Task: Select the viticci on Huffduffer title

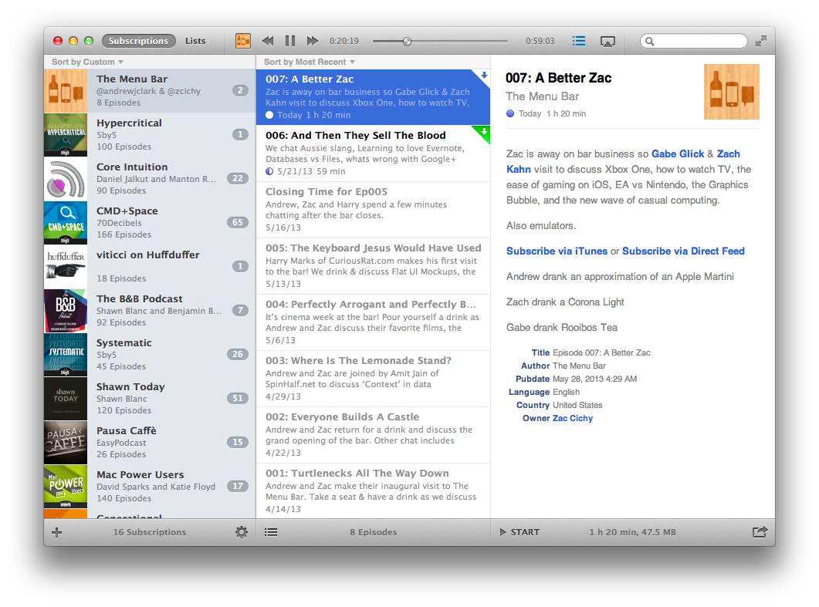Action: tap(147, 255)
